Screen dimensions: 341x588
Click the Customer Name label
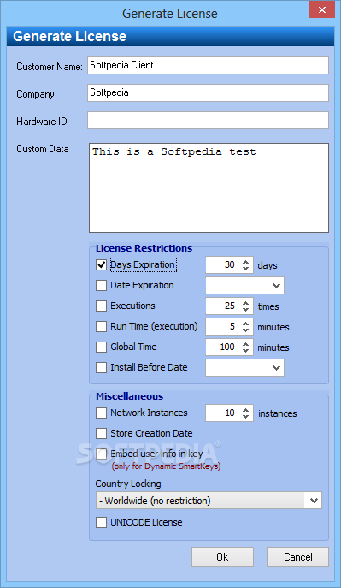coord(50,67)
